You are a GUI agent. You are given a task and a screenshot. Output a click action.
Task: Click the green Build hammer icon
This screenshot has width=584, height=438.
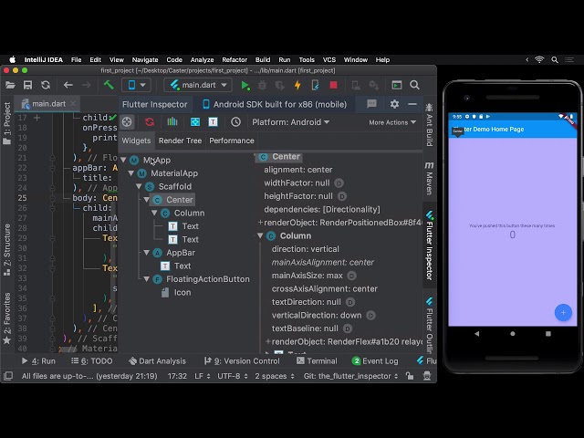tap(109, 85)
